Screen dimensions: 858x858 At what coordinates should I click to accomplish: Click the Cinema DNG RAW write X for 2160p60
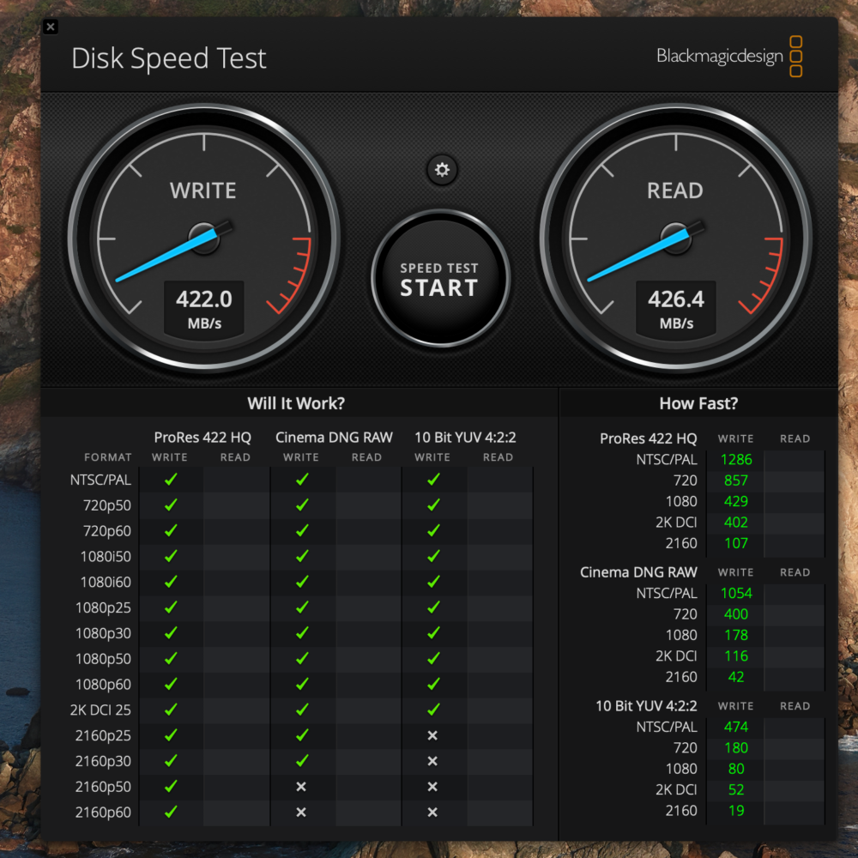tap(301, 812)
